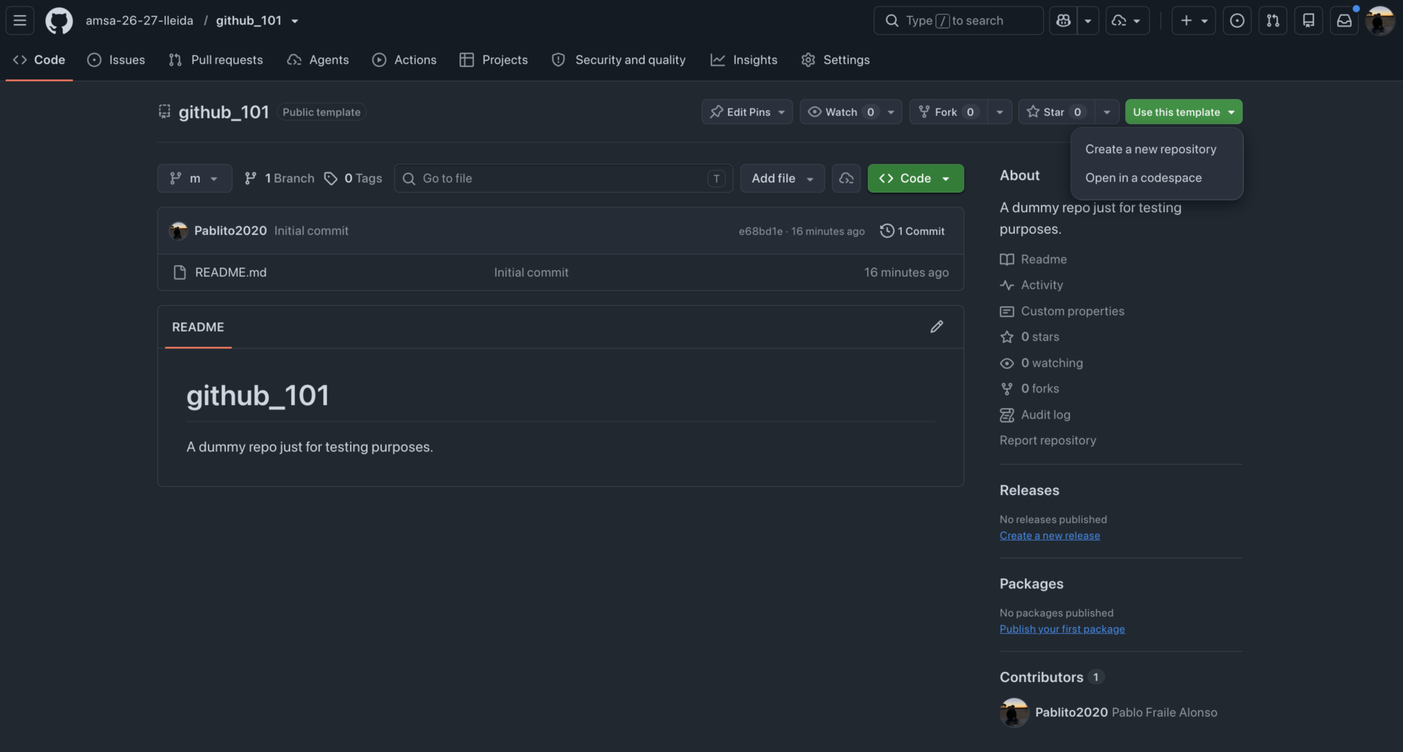Open the global navigation hamburger menu

pos(20,20)
